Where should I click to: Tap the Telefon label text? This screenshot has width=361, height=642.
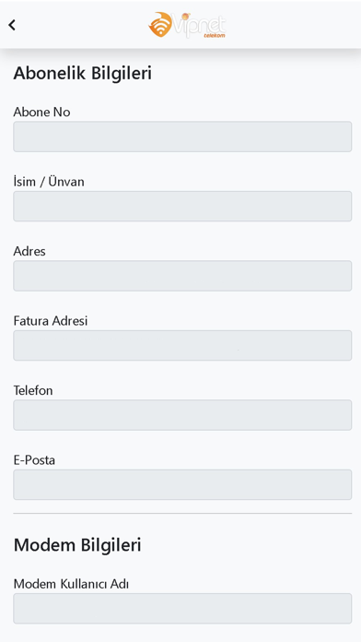(33, 390)
